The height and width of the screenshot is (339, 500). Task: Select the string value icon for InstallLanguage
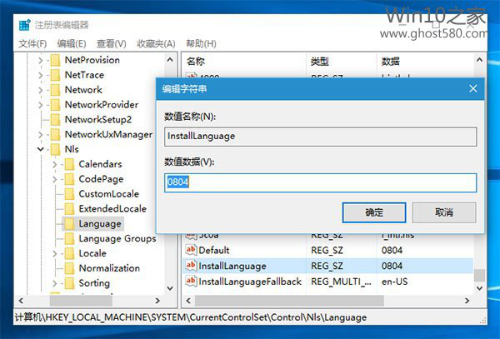(191, 266)
